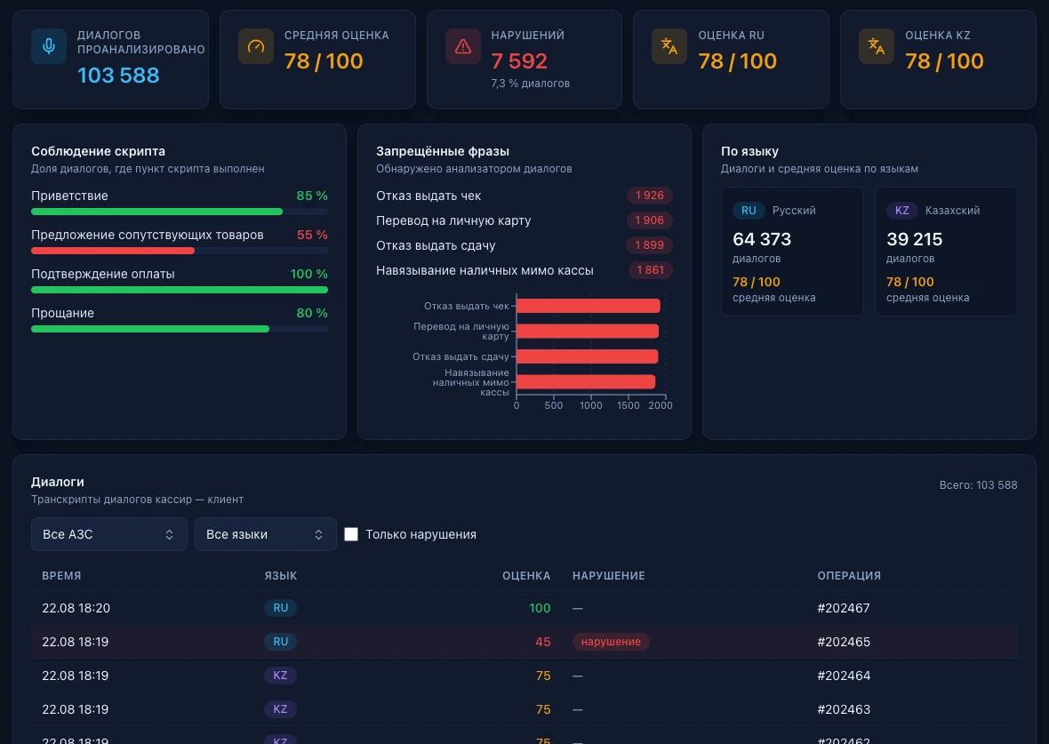1049x744 pixels.
Task: Click the Отказ выдать чек chart bar
Action: [588, 306]
